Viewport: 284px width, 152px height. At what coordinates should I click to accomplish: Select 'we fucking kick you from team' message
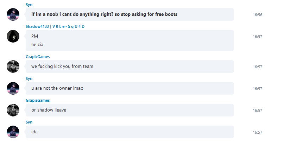click(x=130, y=66)
